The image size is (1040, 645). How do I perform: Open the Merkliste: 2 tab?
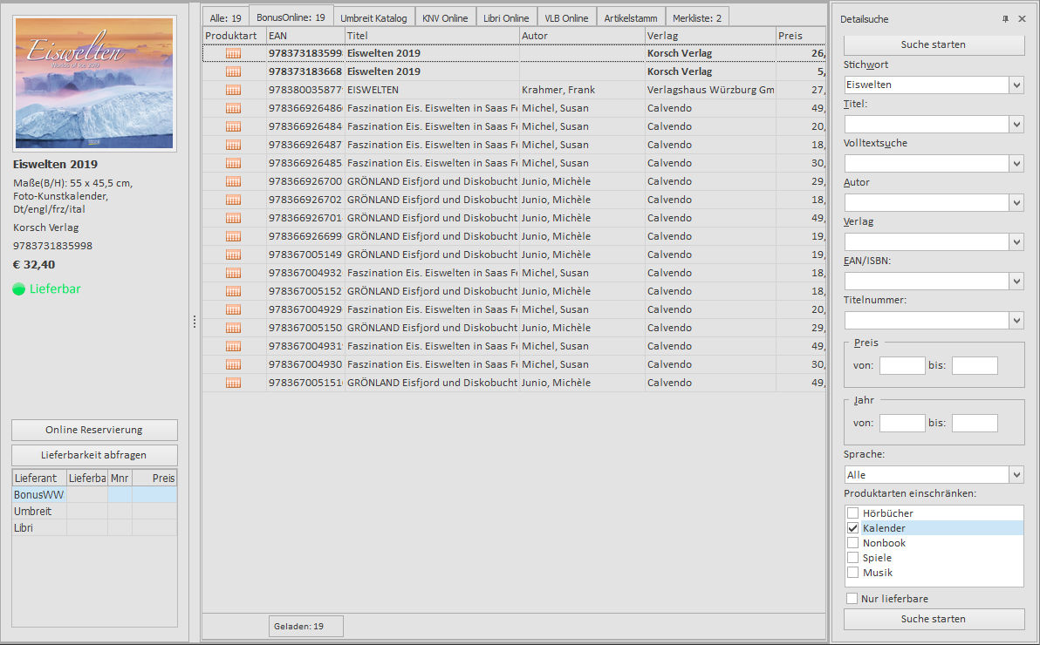pyautogui.click(x=696, y=17)
